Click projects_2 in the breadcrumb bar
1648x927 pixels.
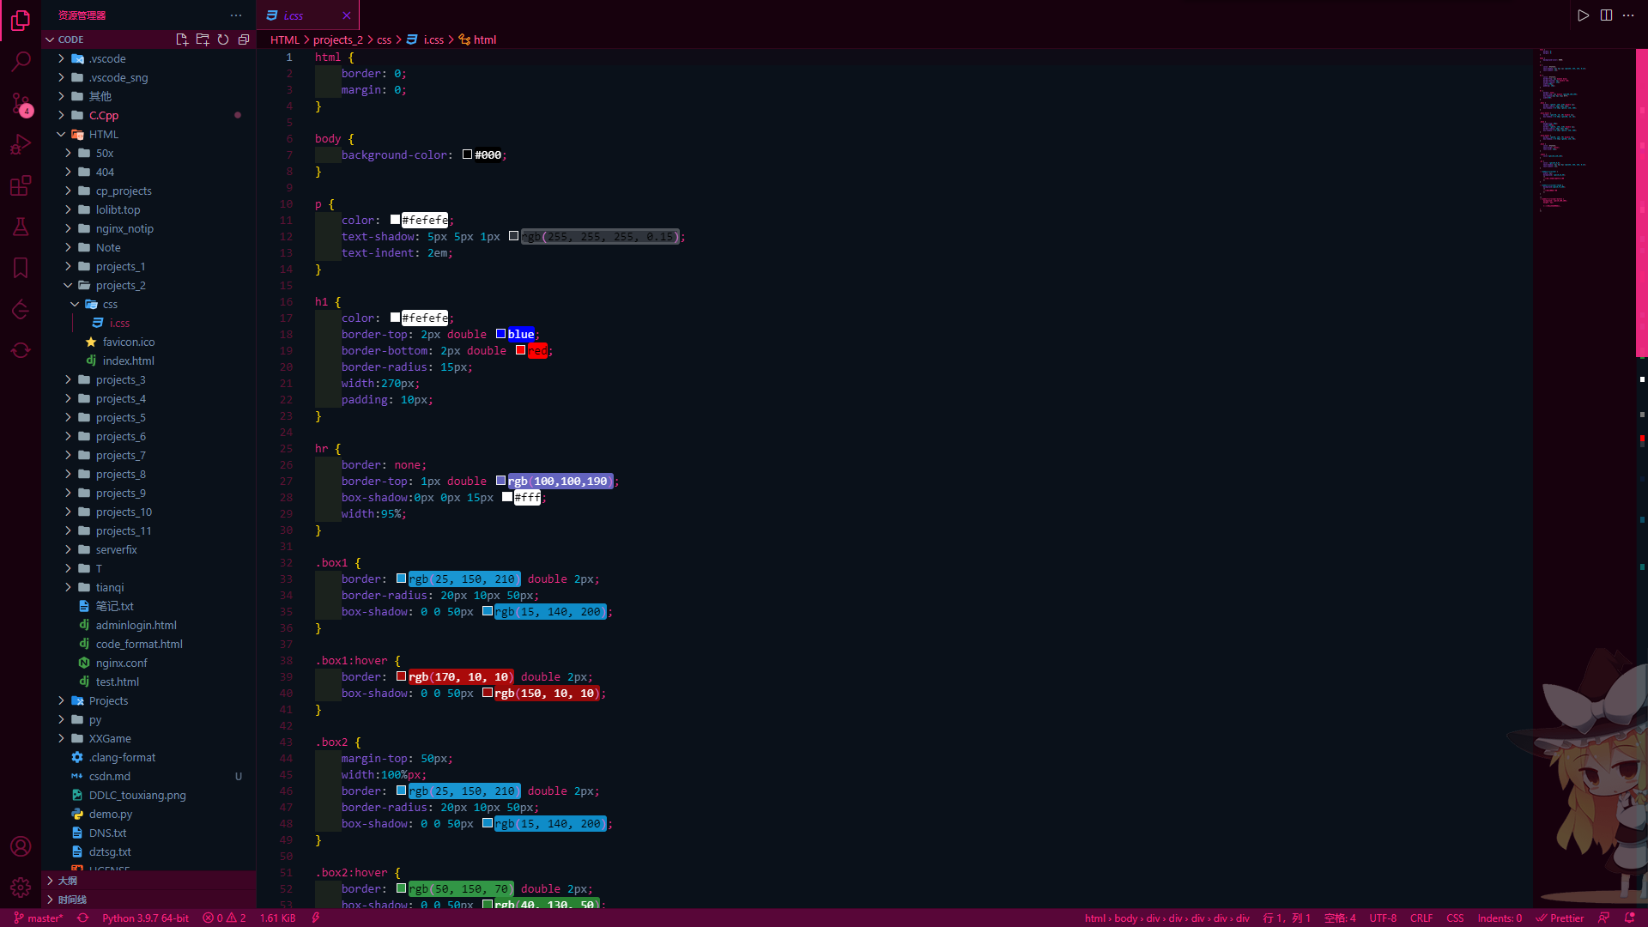click(337, 39)
